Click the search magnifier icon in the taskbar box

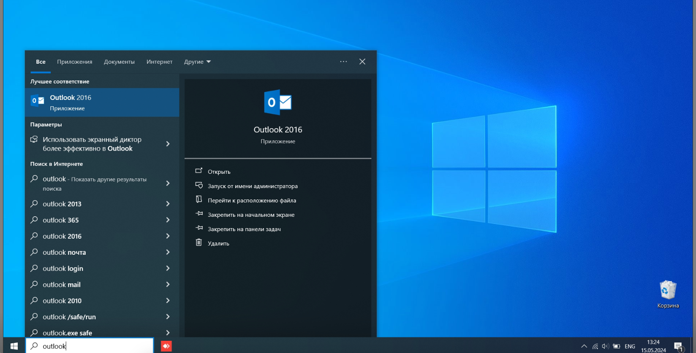[34, 346]
